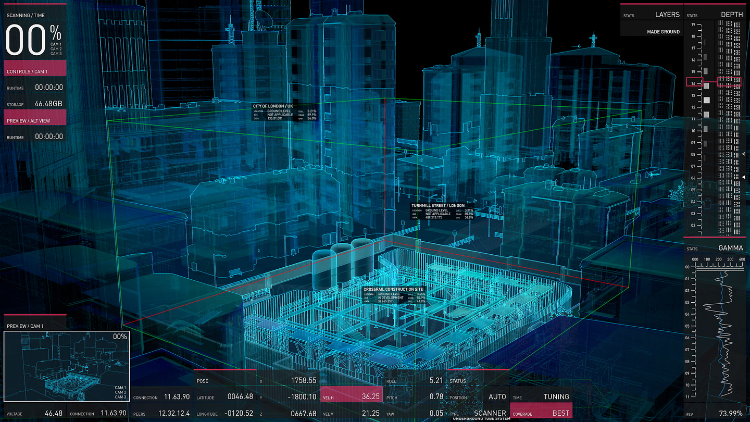Click the Yaw 0.05 value
Screen dimensions: 750x422
(x=436, y=413)
